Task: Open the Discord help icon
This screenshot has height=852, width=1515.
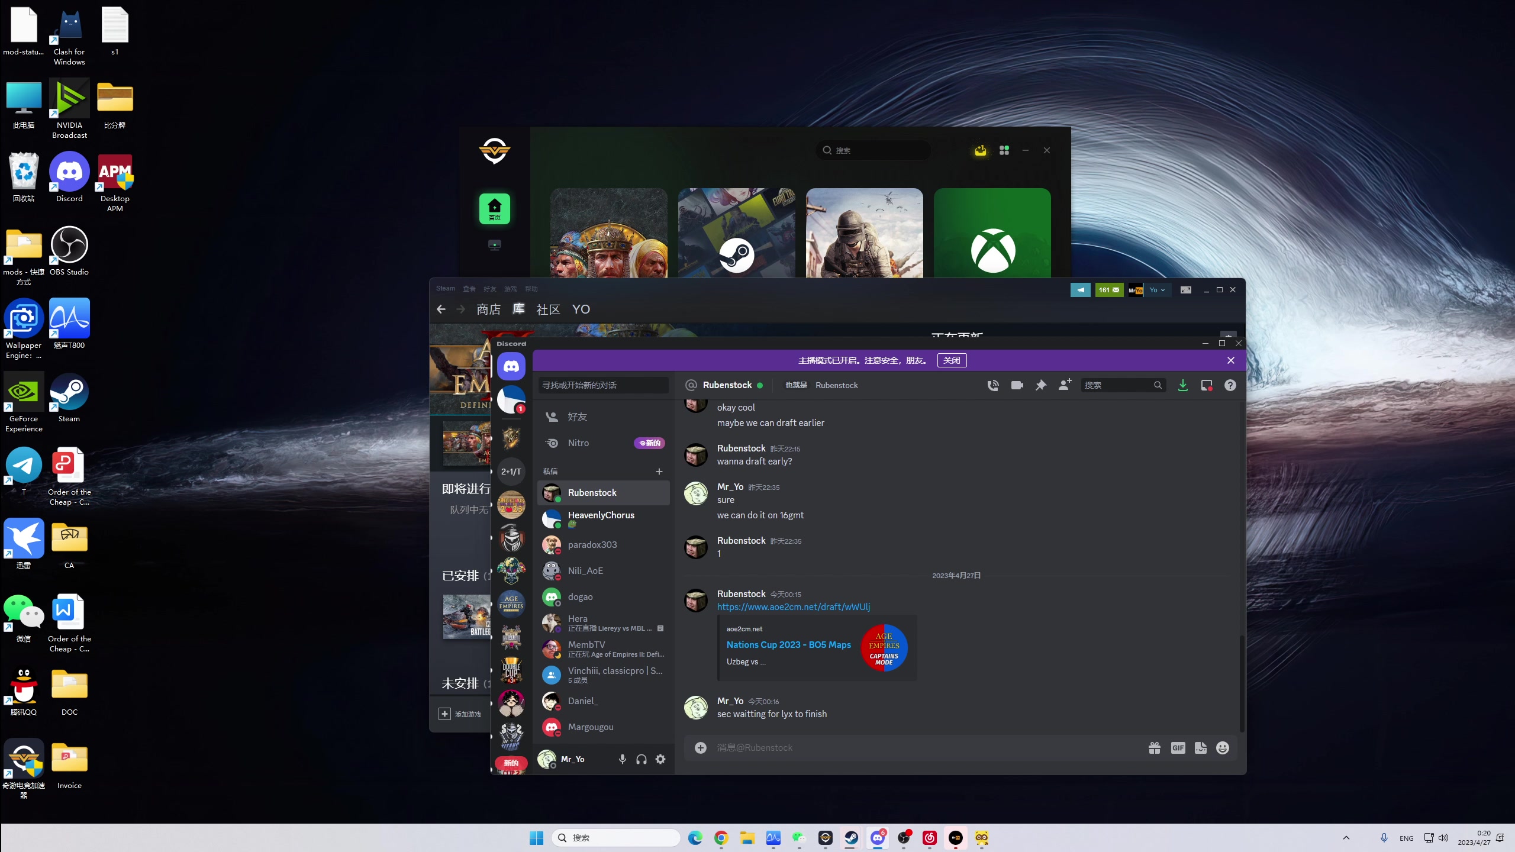Action: [1230, 385]
